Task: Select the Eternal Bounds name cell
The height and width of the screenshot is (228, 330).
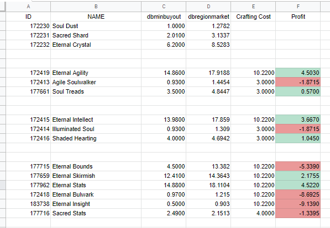Action: [96, 166]
